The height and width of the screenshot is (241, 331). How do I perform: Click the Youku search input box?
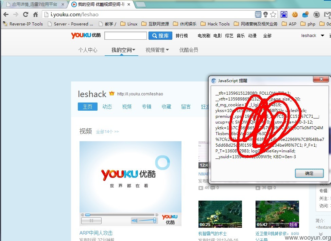(126, 36)
